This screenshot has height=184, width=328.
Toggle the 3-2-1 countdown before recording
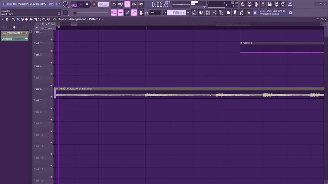[x=127, y=4]
